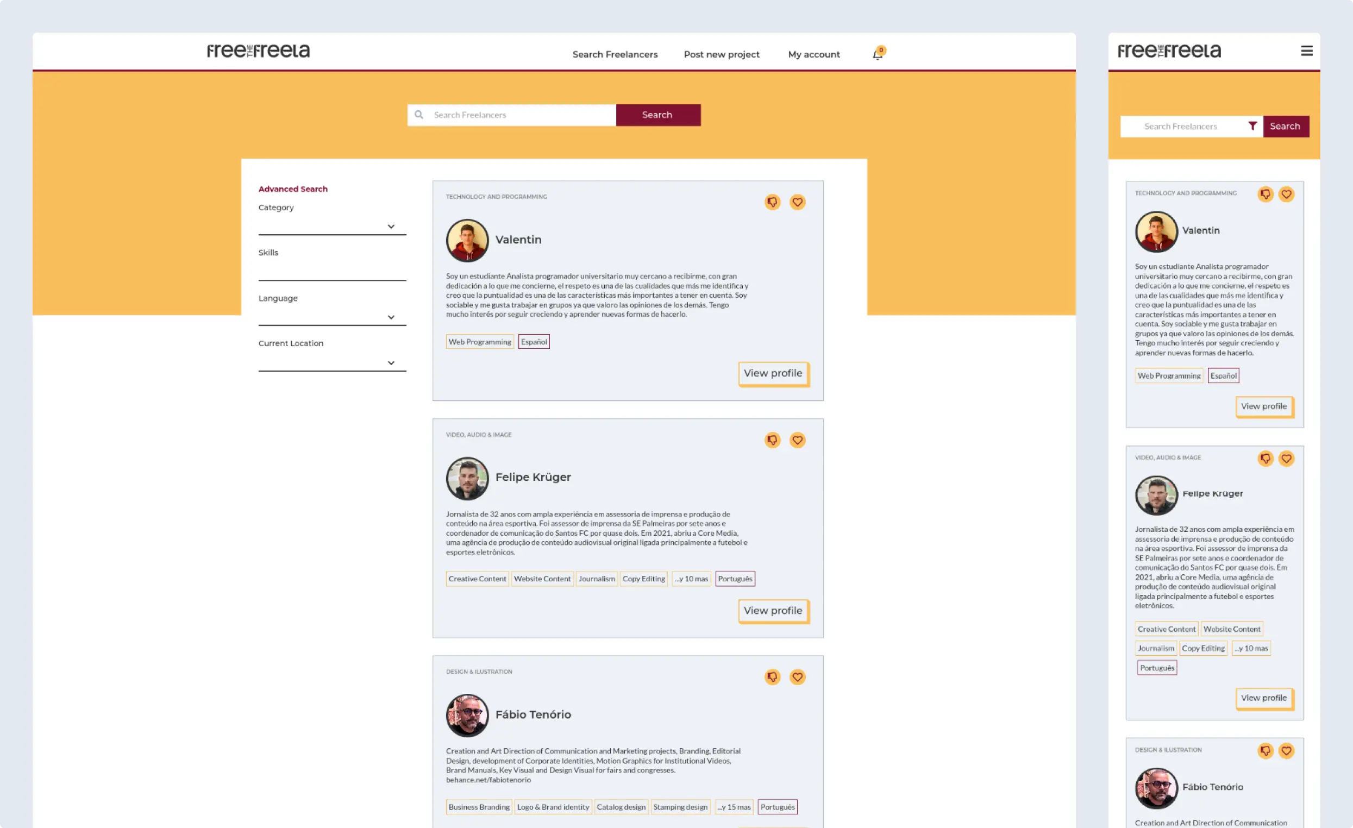This screenshot has width=1353, height=828.
Task: Click the magnifying glass icon in the search field
Action: (419, 115)
